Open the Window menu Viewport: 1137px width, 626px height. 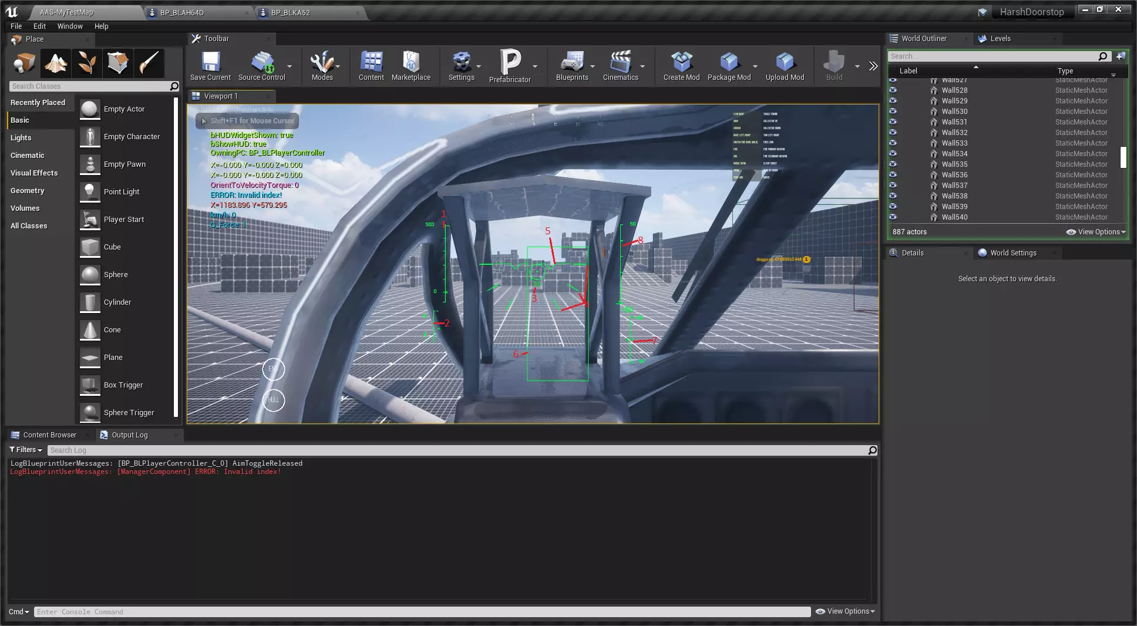[x=70, y=26]
